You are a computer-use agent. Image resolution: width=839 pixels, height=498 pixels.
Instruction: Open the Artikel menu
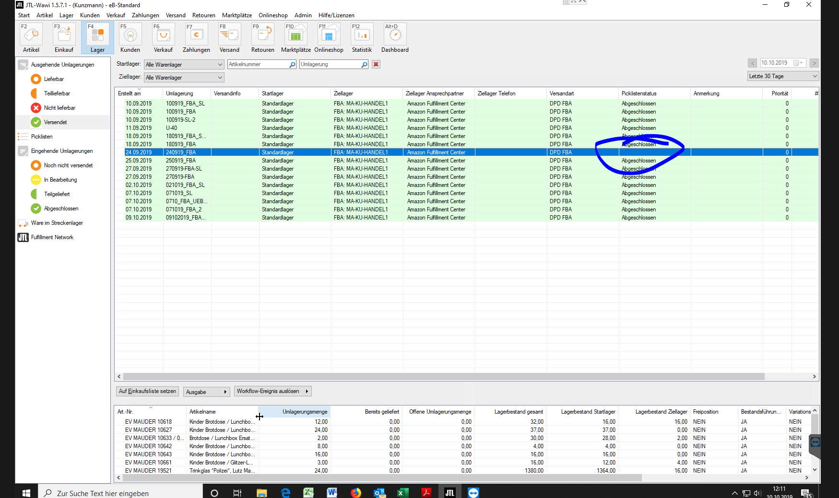45,15
